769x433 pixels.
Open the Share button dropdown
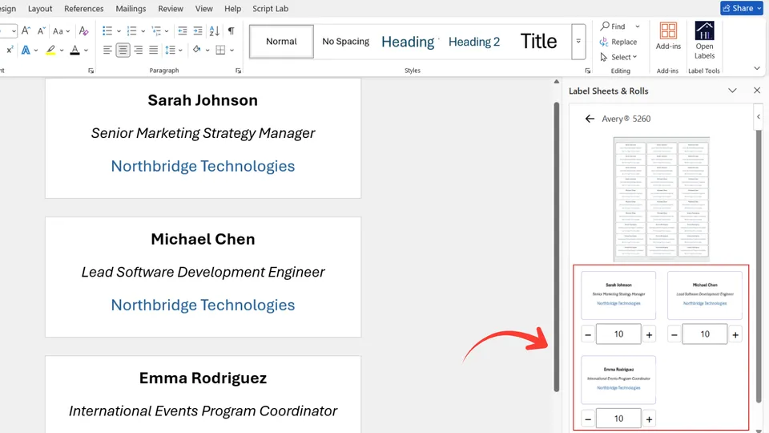point(758,8)
